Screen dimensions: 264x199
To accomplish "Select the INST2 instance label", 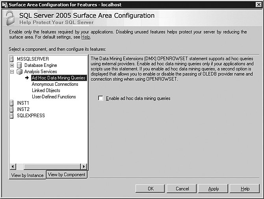I will pyautogui.click(x=23, y=109).
